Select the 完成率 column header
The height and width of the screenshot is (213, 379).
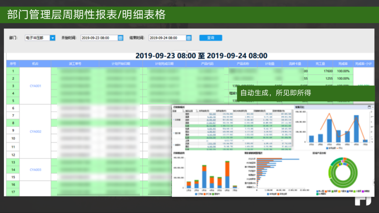pos(343,64)
